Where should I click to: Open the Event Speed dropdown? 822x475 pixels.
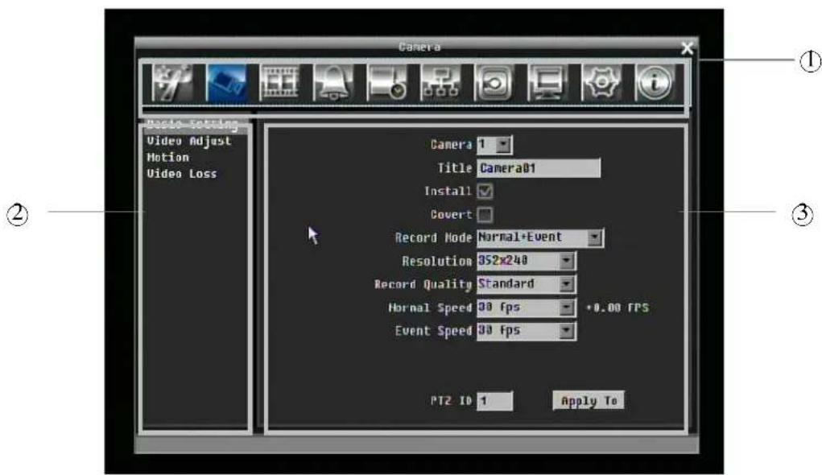tap(527, 331)
